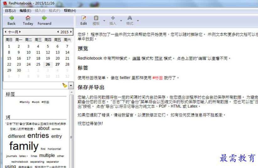Go to previous month arrow before 十一月
258x168 pixels.
[6, 32]
